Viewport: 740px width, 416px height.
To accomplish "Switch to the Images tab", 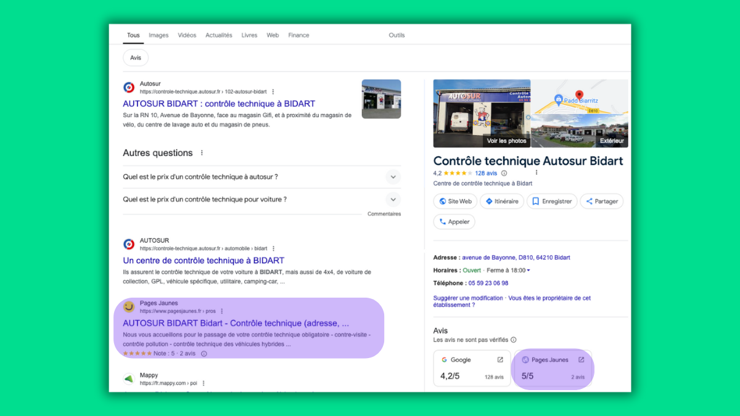I will (158, 35).
